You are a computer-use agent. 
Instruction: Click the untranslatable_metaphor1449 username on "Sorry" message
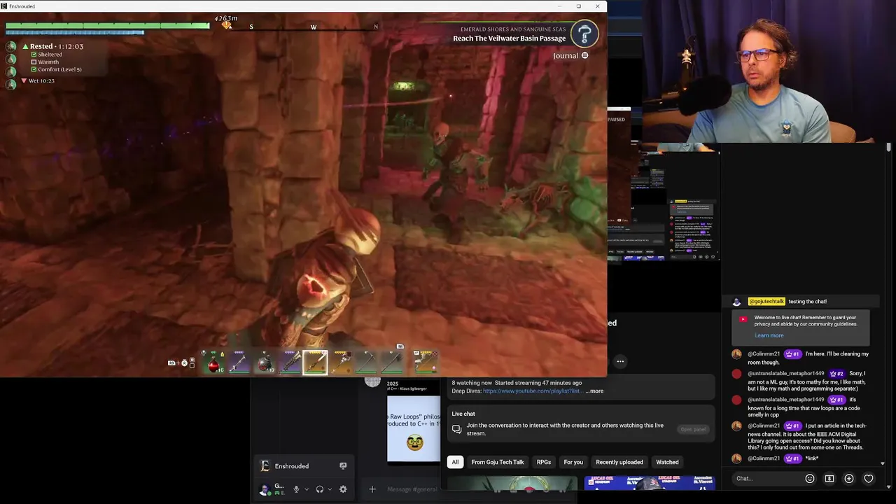(786, 374)
